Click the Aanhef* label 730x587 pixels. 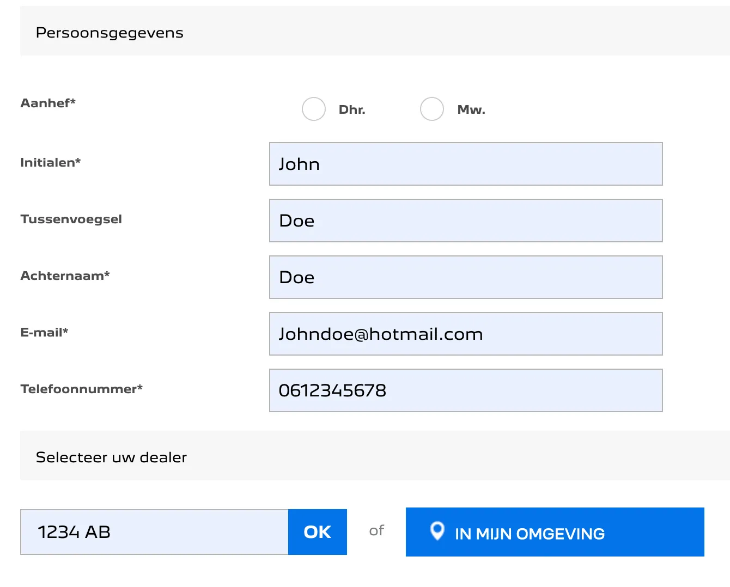point(48,103)
